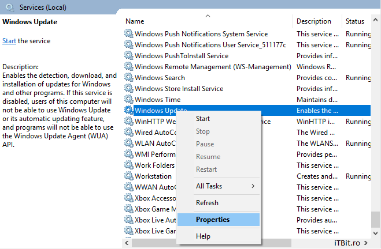381x249 pixels.
Task: Choose Start in the context menu
Action: [203, 119]
